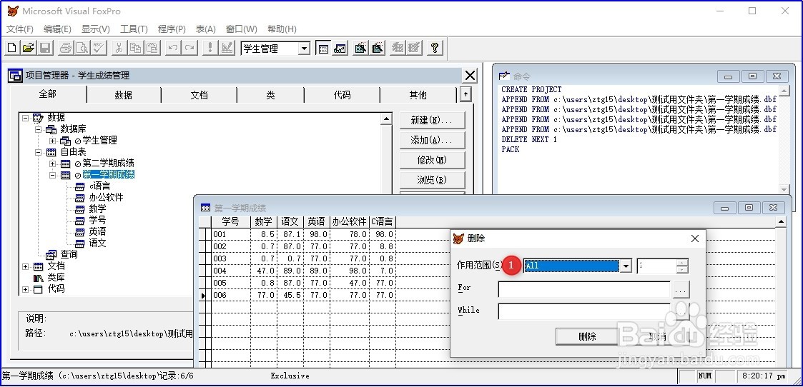This screenshot has width=803, height=387.
Task: Click the scope count spinner up arrow
Action: [682, 263]
